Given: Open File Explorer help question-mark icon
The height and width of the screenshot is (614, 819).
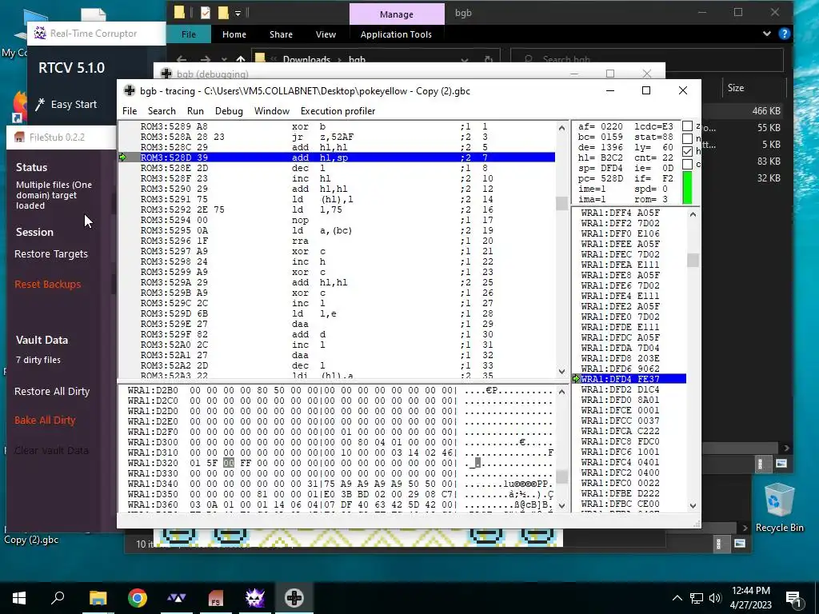Looking at the screenshot, I should pos(784,34).
